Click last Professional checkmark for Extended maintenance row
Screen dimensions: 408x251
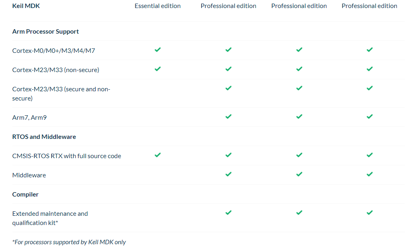370,213
